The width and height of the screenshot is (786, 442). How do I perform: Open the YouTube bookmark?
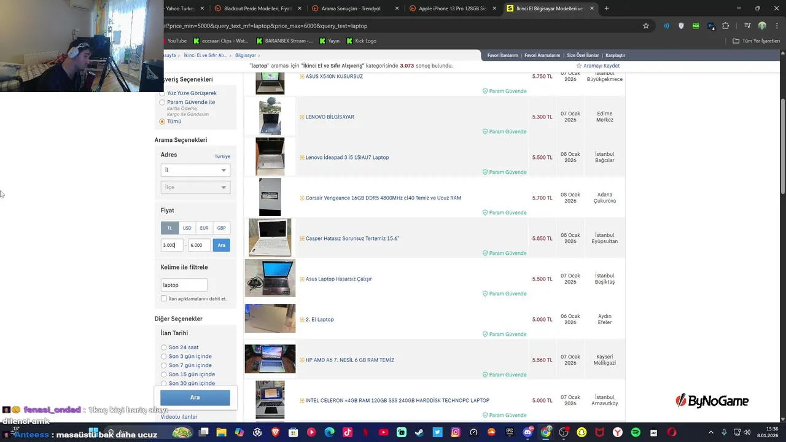(x=177, y=41)
